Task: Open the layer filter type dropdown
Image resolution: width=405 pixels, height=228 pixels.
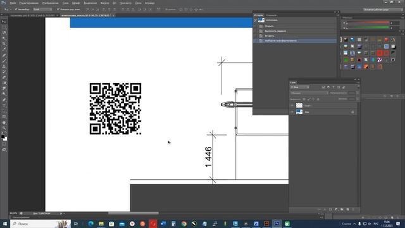Action: pyautogui.click(x=299, y=87)
